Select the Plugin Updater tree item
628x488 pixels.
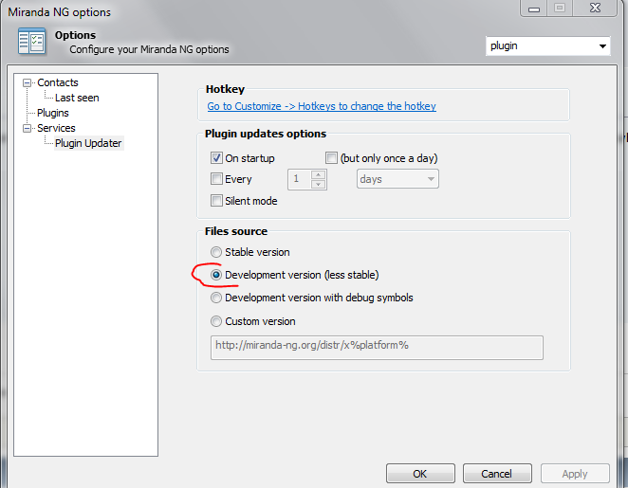click(88, 143)
